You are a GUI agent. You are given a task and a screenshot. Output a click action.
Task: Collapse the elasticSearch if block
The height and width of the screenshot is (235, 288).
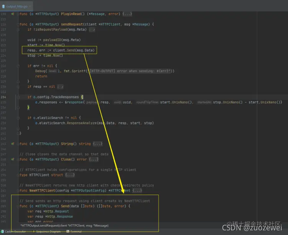point(18,118)
